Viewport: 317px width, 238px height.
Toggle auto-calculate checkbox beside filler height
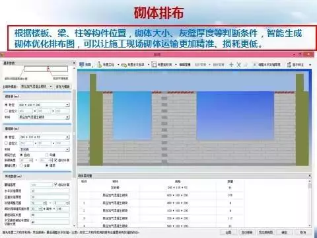coord(55,184)
